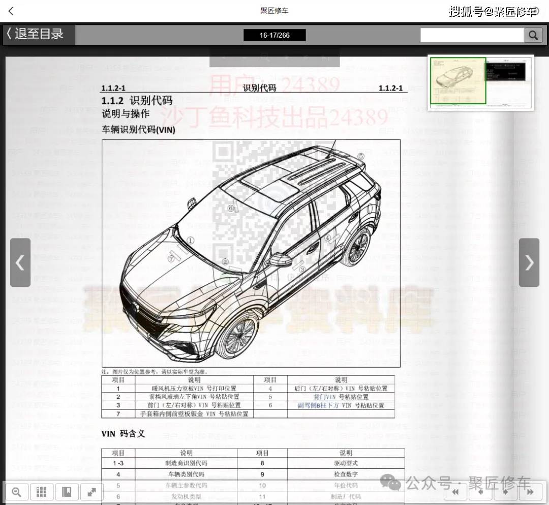Flip to previous page with left chevron
The height and width of the screenshot is (505, 549).
tap(20, 262)
